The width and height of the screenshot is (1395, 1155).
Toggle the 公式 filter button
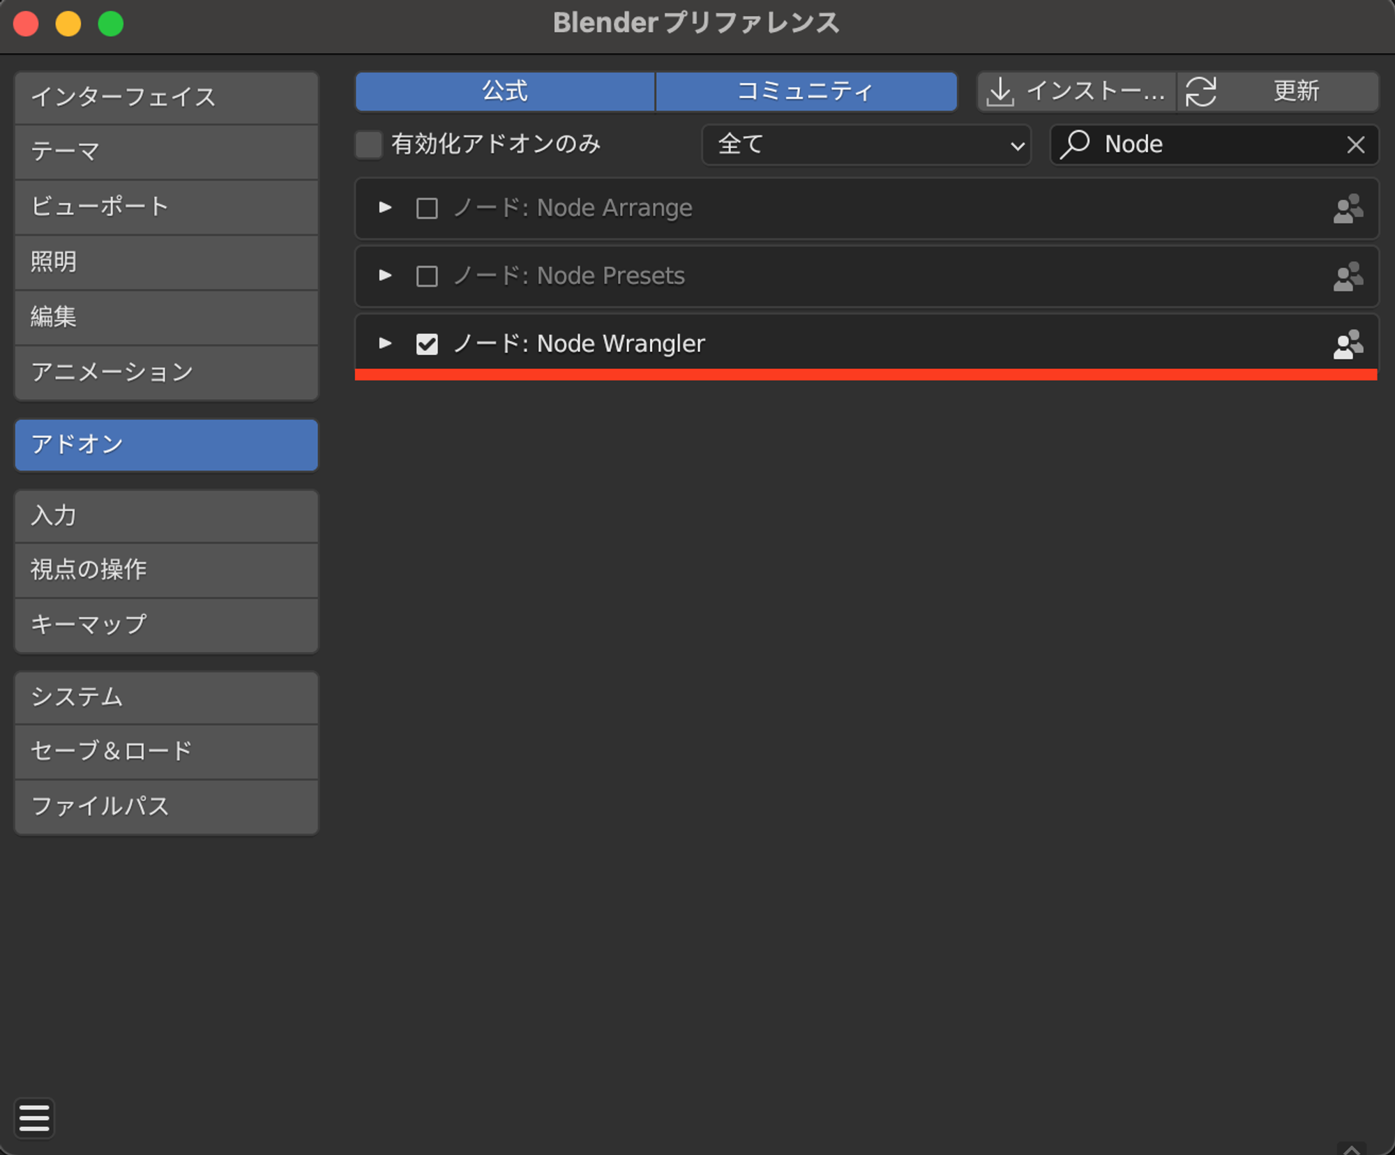(505, 91)
